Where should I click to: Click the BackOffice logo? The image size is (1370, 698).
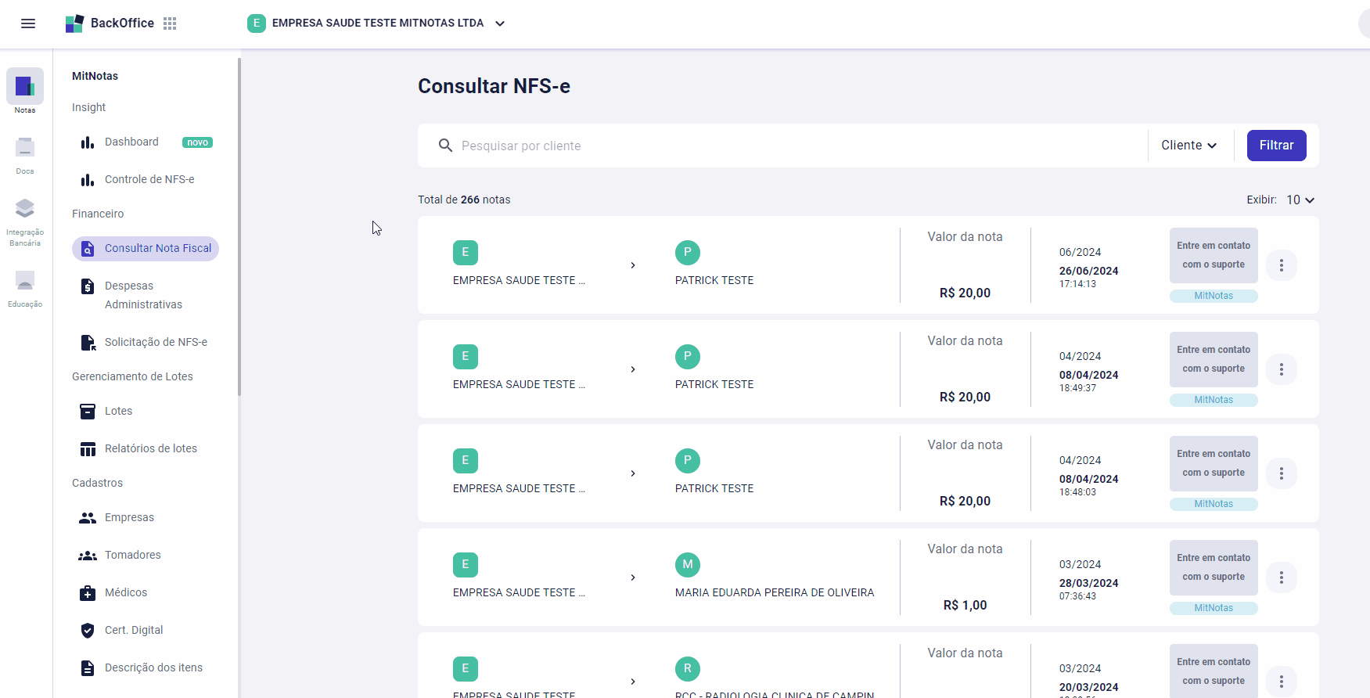pos(110,23)
